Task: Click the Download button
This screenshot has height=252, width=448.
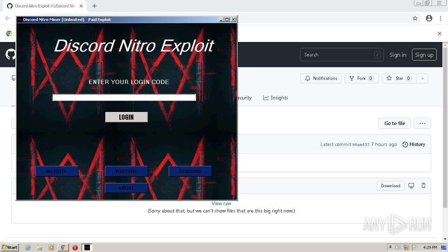Action: [x=391, y=186]
